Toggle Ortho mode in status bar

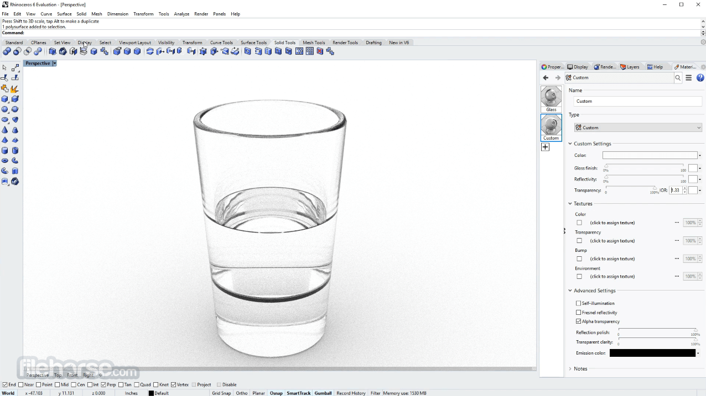point(242,393)
